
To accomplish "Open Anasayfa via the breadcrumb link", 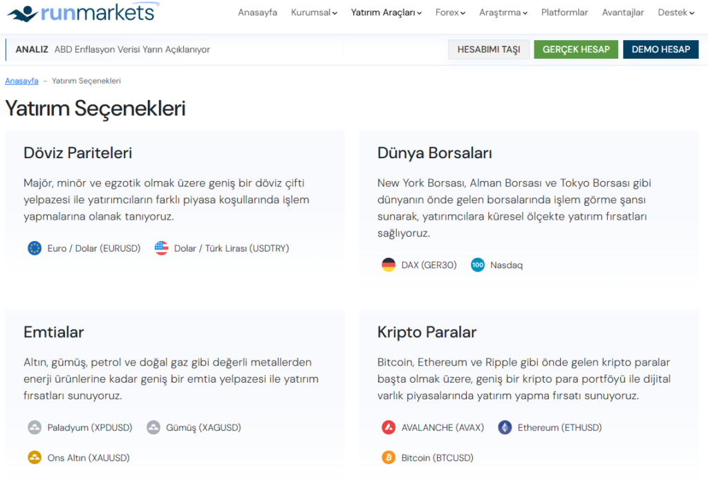I will 21,81.
